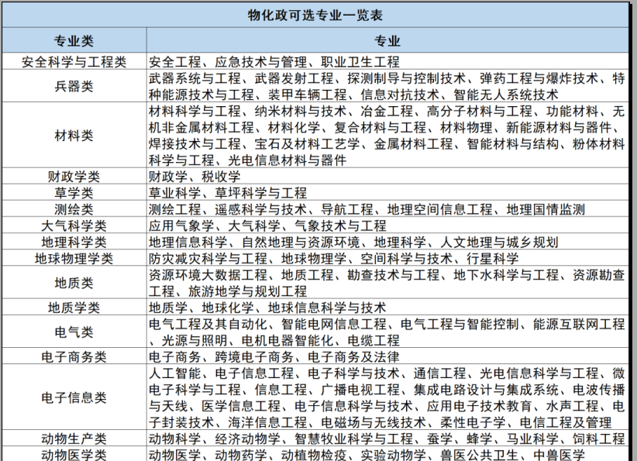
Task: Select the table title 物化政可选专业一览表
Action: (x=315, y=15)
